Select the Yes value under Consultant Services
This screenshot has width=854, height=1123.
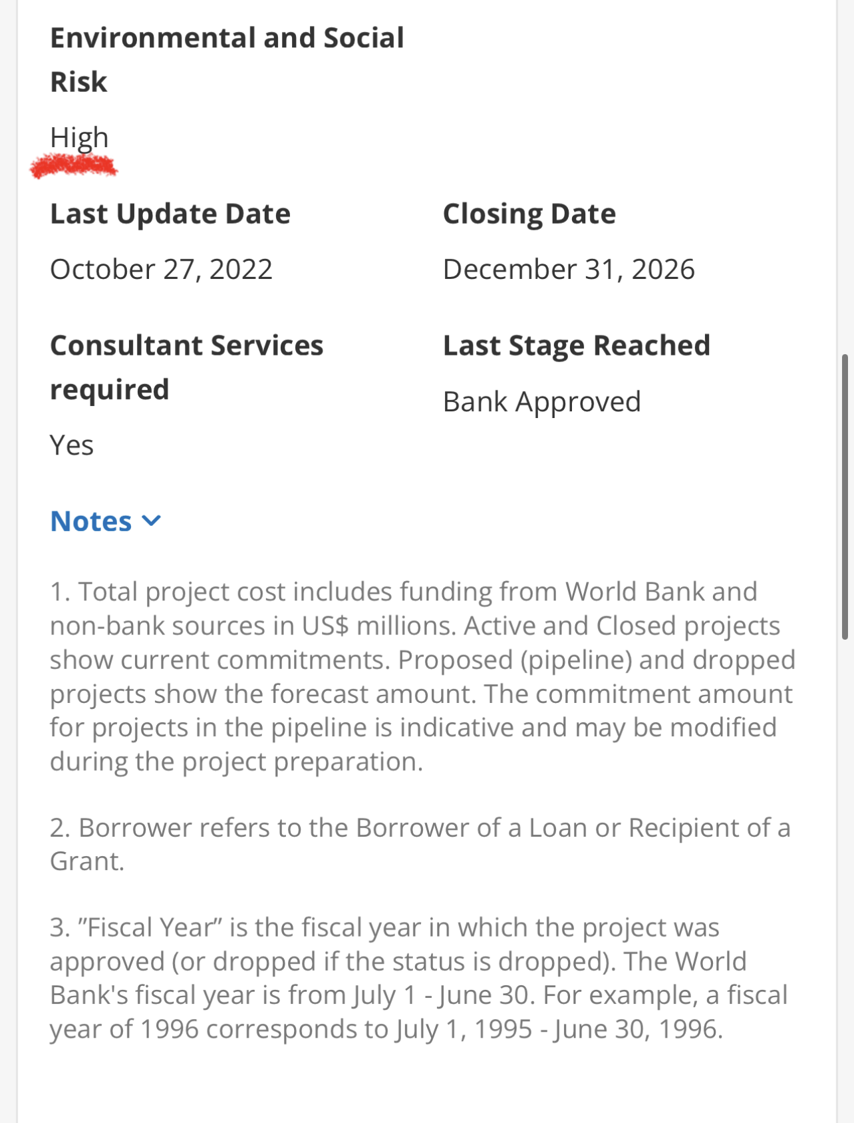pos(72,445)
